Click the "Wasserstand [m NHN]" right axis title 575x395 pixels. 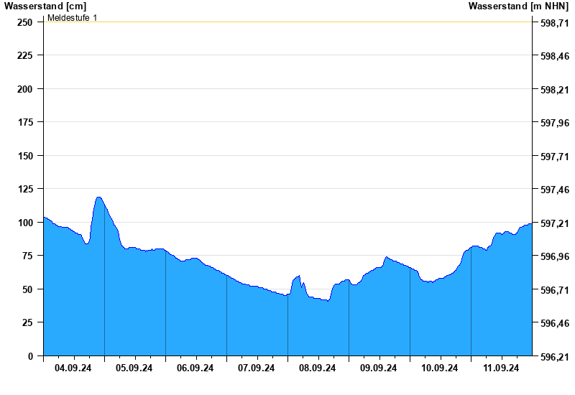click(520, 6)
